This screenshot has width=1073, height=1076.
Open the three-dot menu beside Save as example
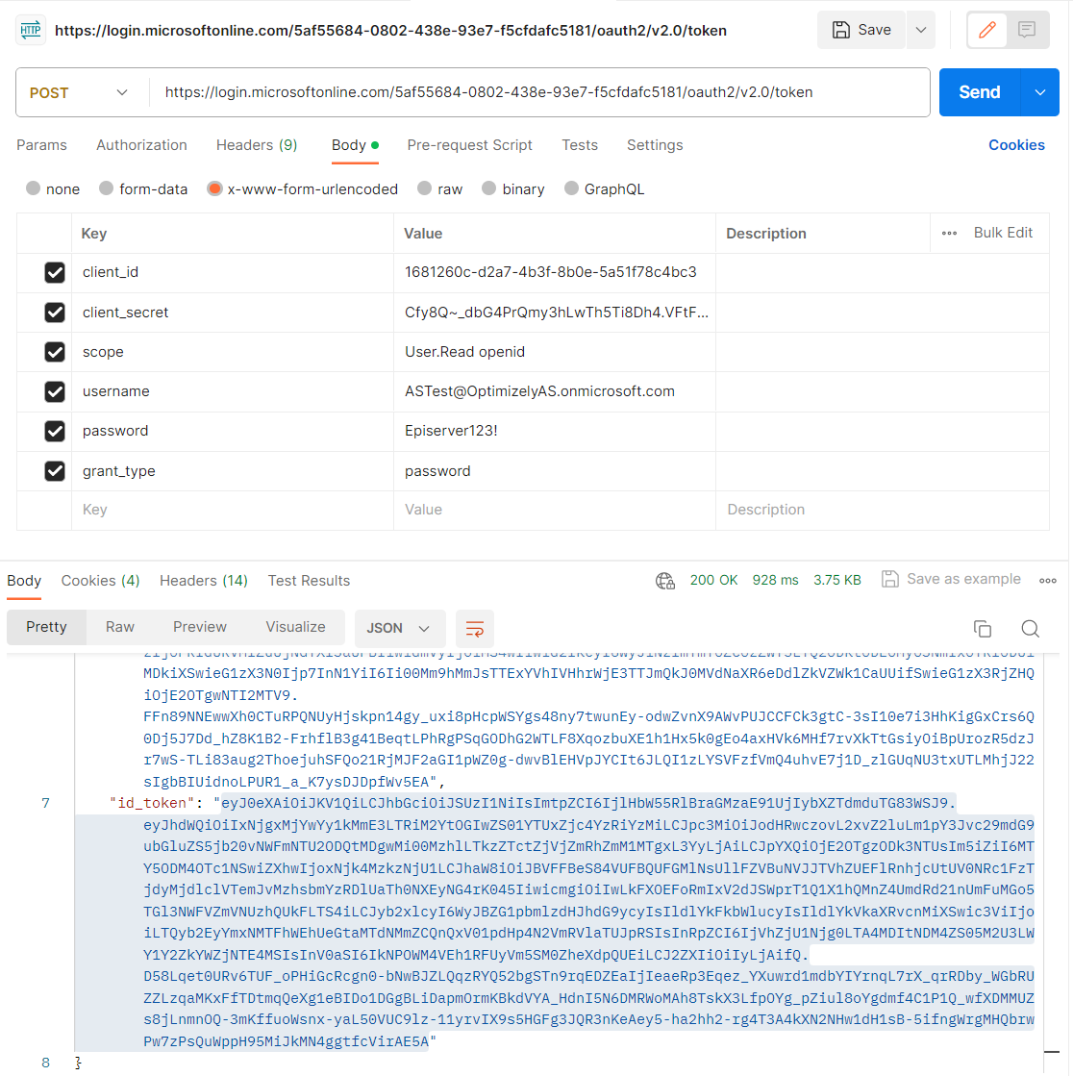pos(1048,580)
